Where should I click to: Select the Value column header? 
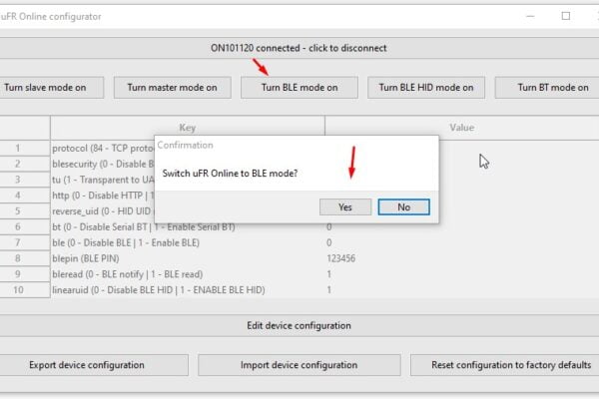[x=462, y=128]
